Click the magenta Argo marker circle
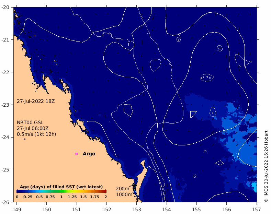The height and width of the screenshot is (214, 271). (x=77, y=154)
